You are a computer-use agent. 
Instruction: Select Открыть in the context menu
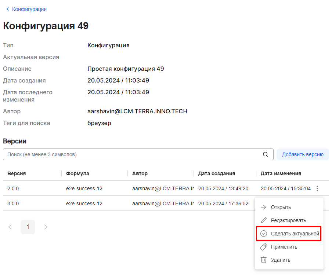point(281,207)
